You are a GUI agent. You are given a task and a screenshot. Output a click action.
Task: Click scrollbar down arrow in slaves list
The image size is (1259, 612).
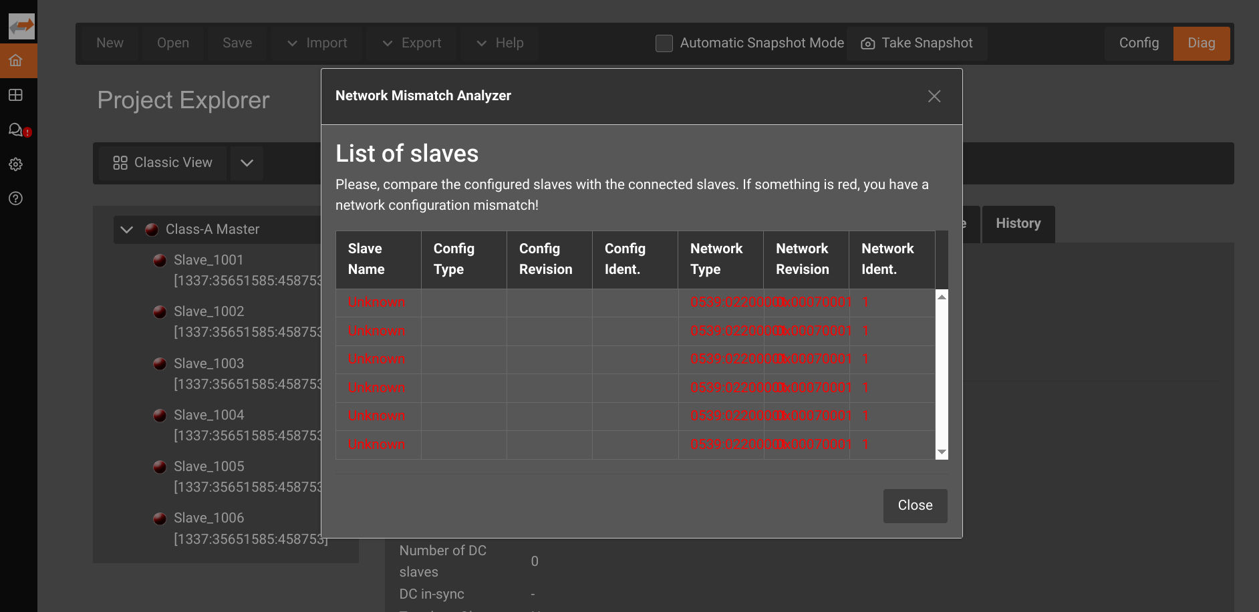[x=942, y=452]
